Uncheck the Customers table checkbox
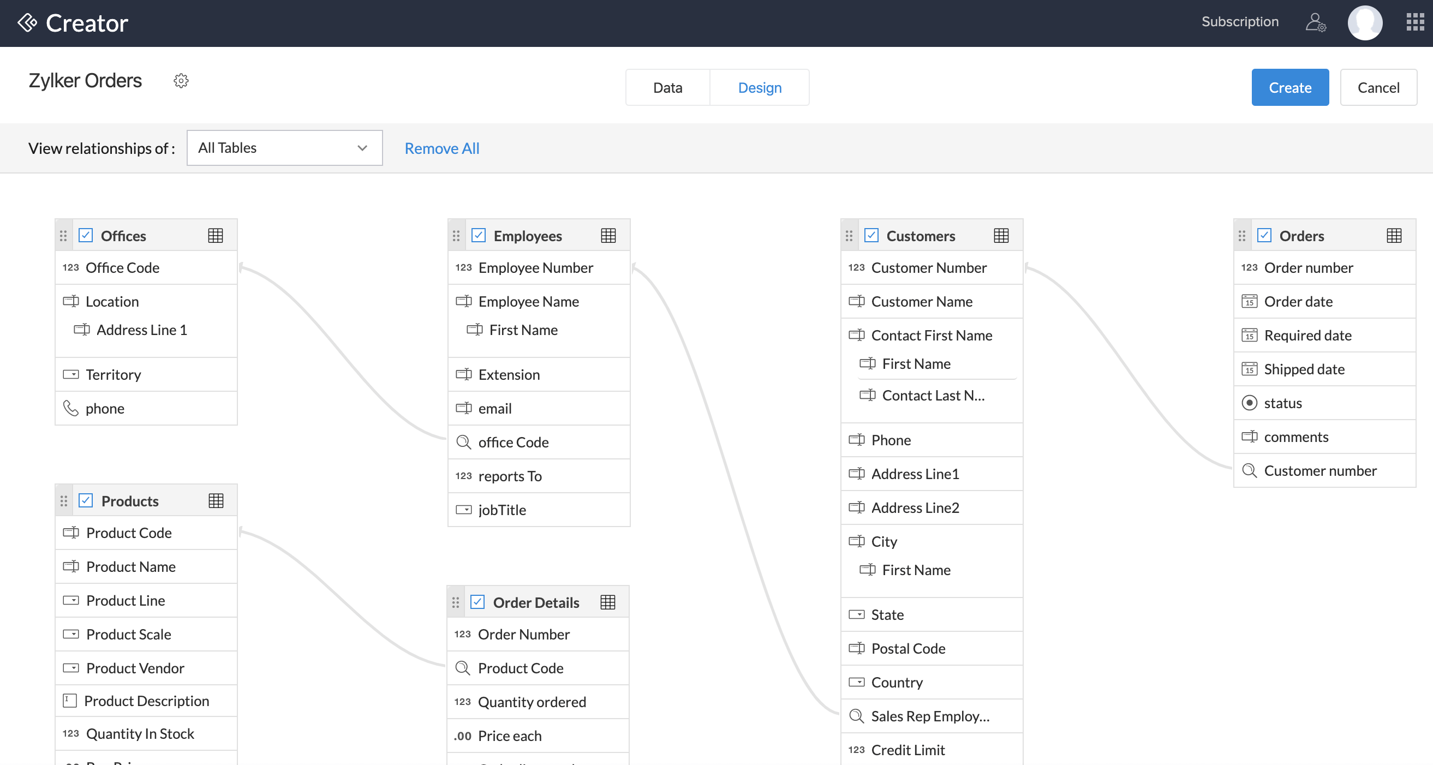The image size is (1433, 765). point(871,235)
